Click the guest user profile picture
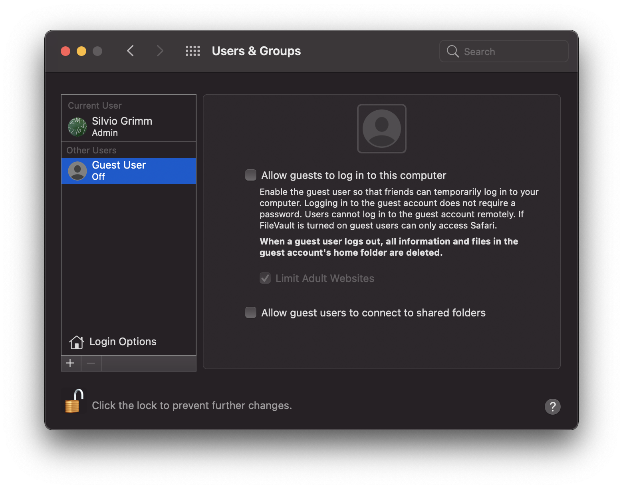 (381, 129)
